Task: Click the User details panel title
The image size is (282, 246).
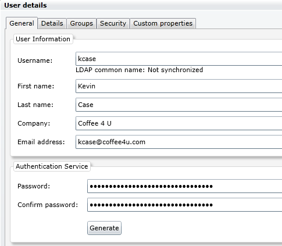Action: [x=26, y=5]
